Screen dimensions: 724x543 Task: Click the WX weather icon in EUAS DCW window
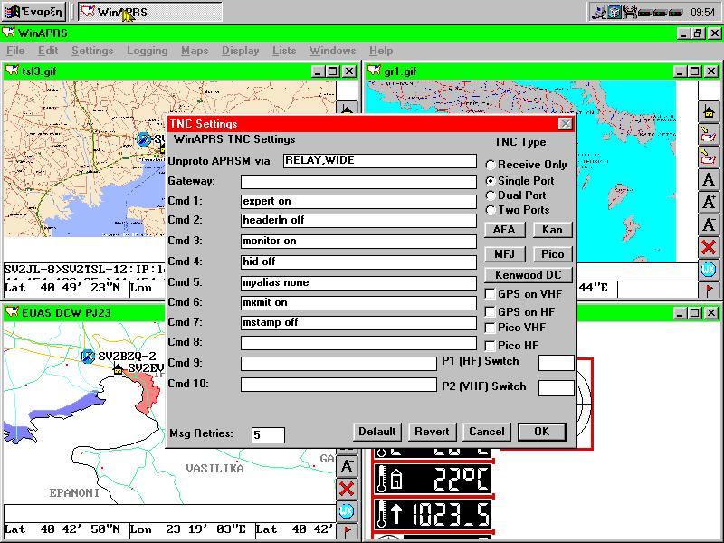pos(347,510)
